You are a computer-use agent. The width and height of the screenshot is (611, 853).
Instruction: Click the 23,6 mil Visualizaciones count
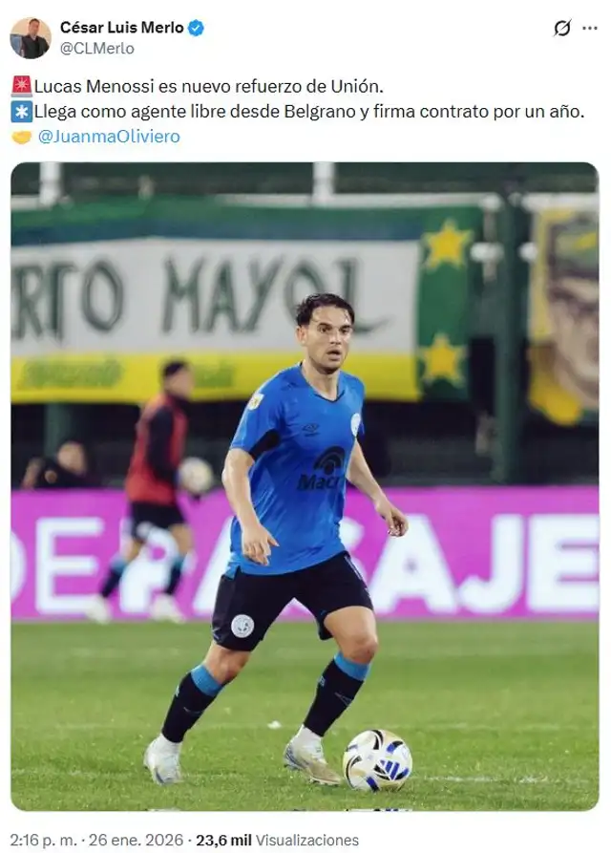277,840
